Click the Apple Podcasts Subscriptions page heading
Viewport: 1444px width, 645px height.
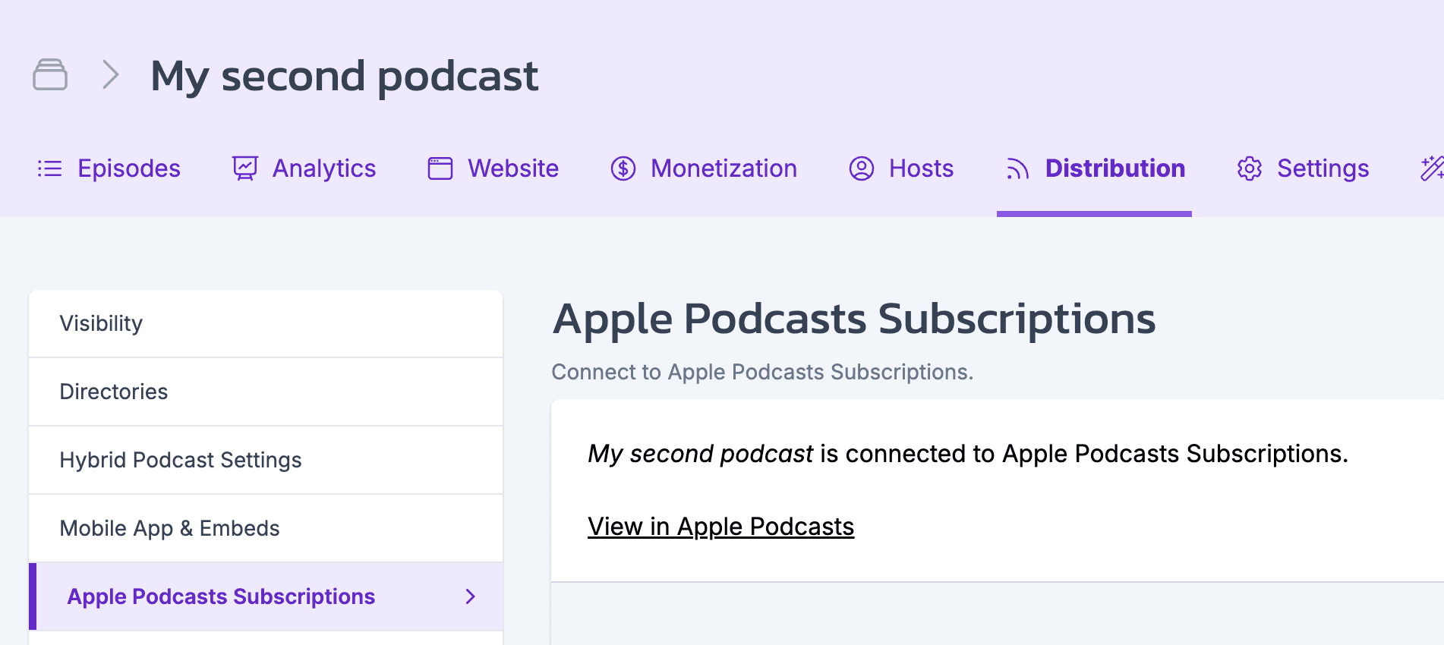[x=854, y=319]
